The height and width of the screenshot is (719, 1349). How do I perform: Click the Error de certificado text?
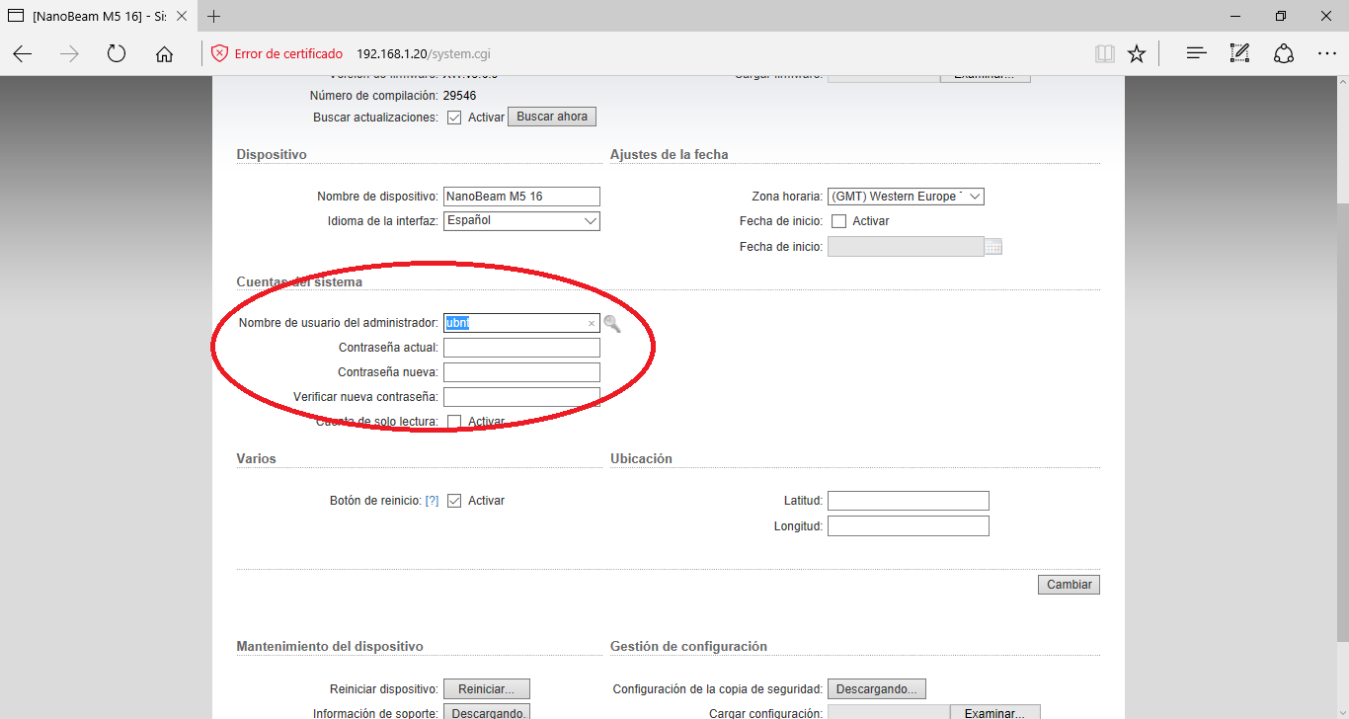(x=288, y=53)
